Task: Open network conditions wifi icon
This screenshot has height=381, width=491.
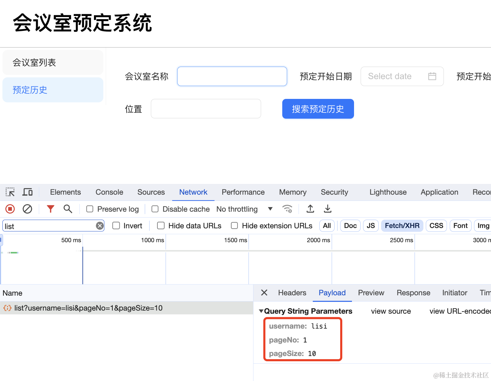Action: pyautogui.click(x=287, y=209)
